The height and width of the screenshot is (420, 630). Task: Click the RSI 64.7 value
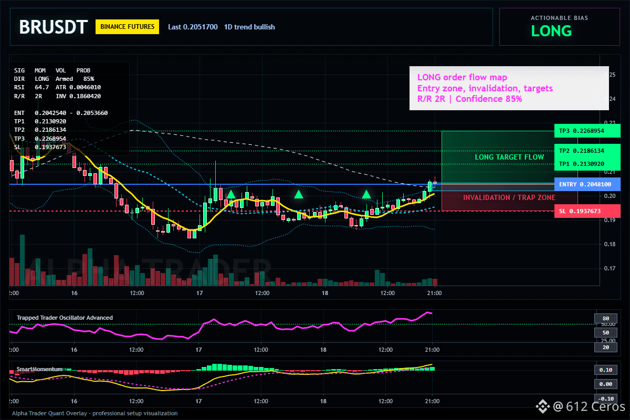31,87
